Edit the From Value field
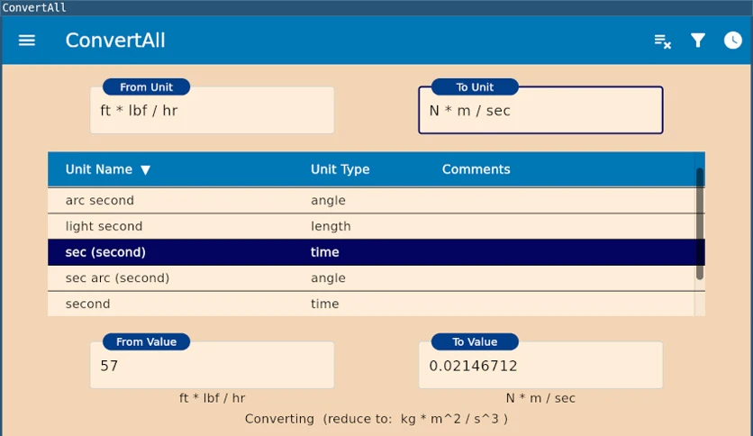This screenshot has height=436, width=753. point(213,366)
